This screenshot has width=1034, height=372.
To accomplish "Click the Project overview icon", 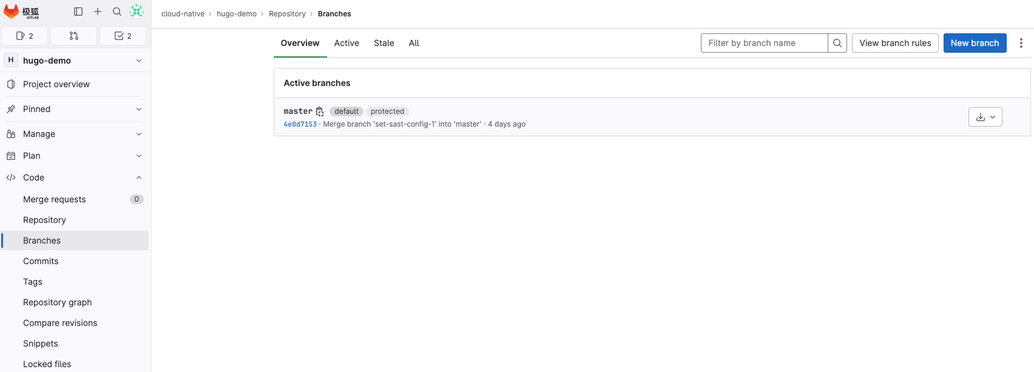I will point(11,84).
